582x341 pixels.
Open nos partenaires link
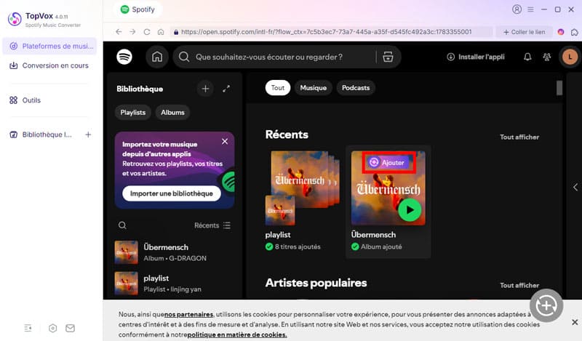coord(188,315)
